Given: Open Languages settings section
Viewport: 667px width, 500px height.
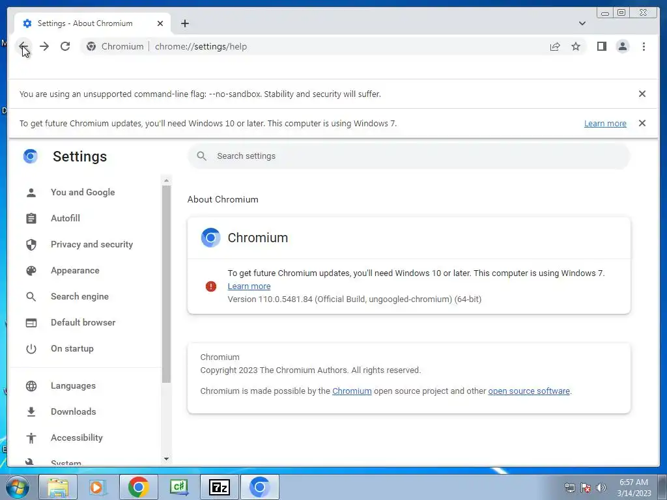Looking at the screenshot, I should [73, 385].
